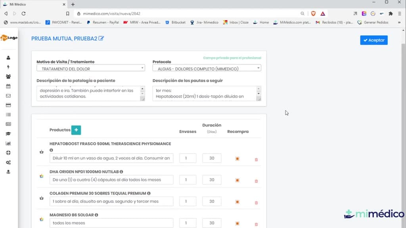Click the lightning bolt sidebar icon
Screen dimensions: 406x228
click(8, 67)
